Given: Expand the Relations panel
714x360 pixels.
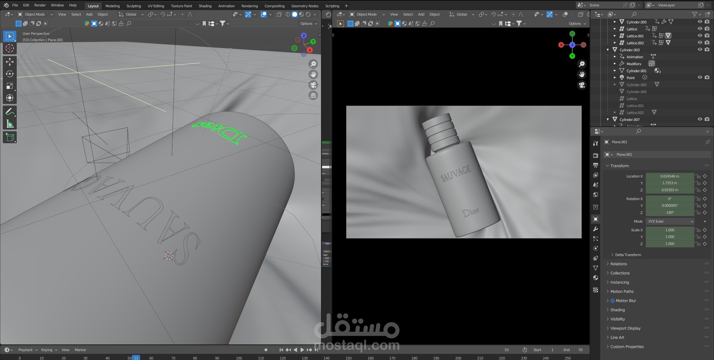Looking at the screenshot, I should click(618, 264).
